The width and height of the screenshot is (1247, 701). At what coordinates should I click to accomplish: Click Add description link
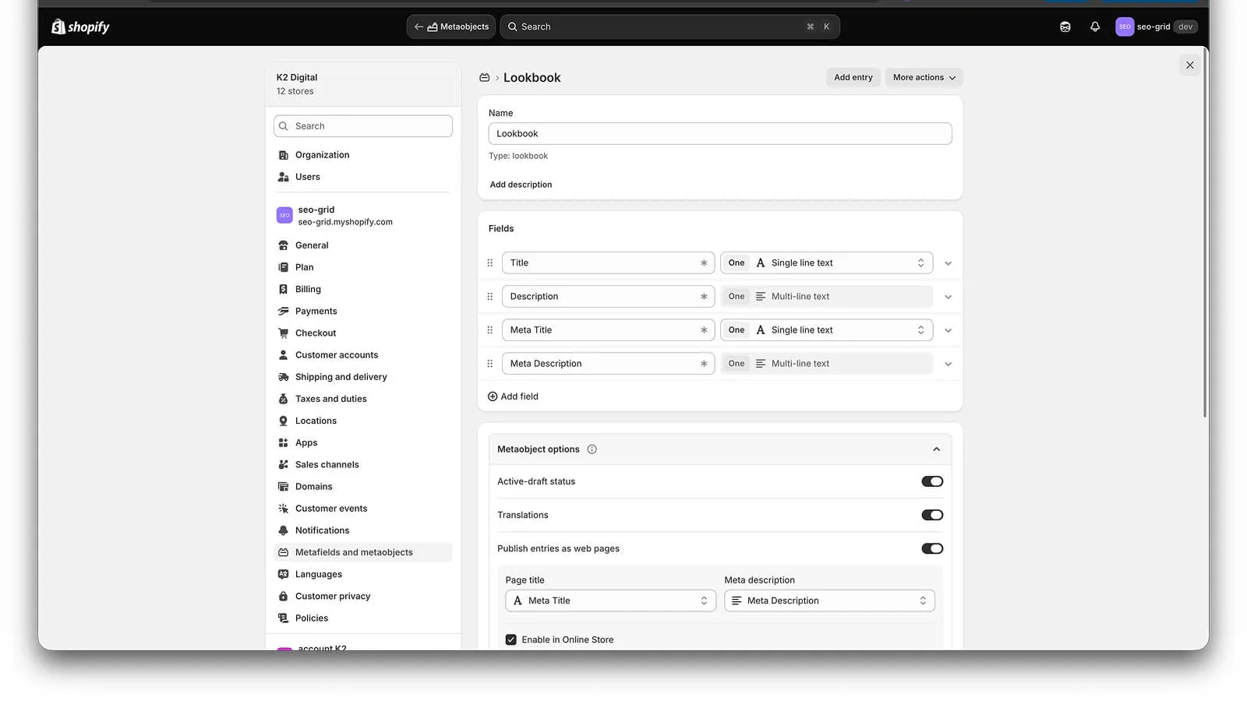click(x=521, y=185)
